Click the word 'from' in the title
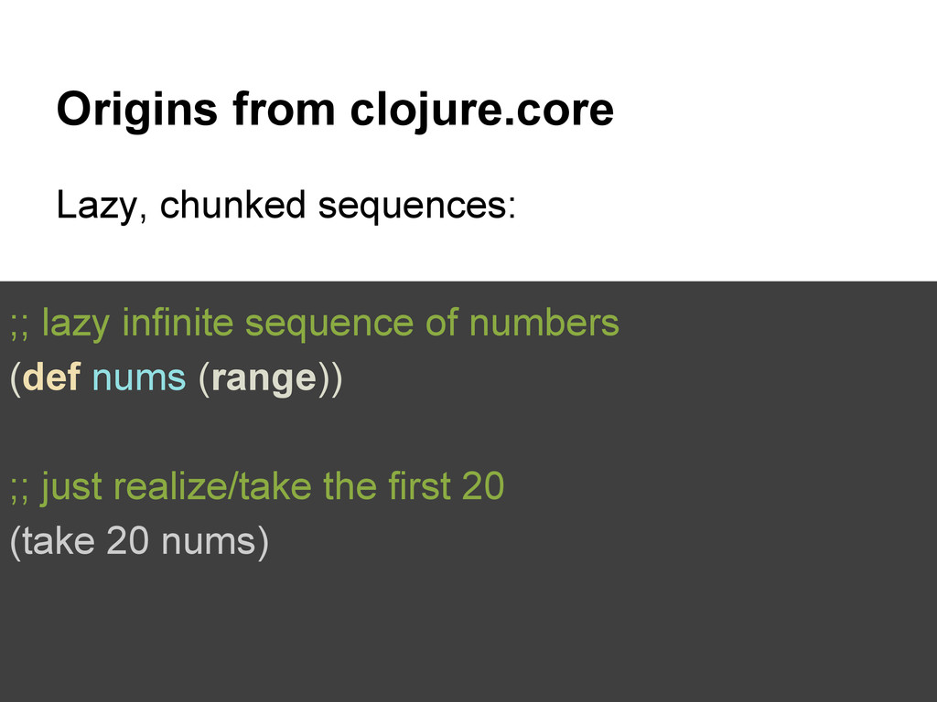Image resolution: width=937 pixels, height=702 pixels. click(284, 110)
